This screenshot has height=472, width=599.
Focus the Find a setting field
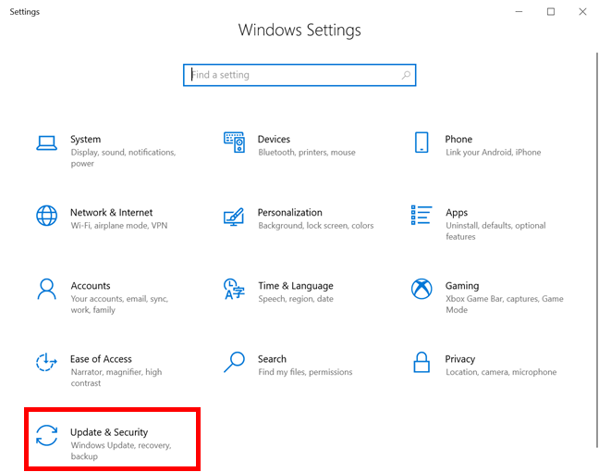click(x=299, y=75)
